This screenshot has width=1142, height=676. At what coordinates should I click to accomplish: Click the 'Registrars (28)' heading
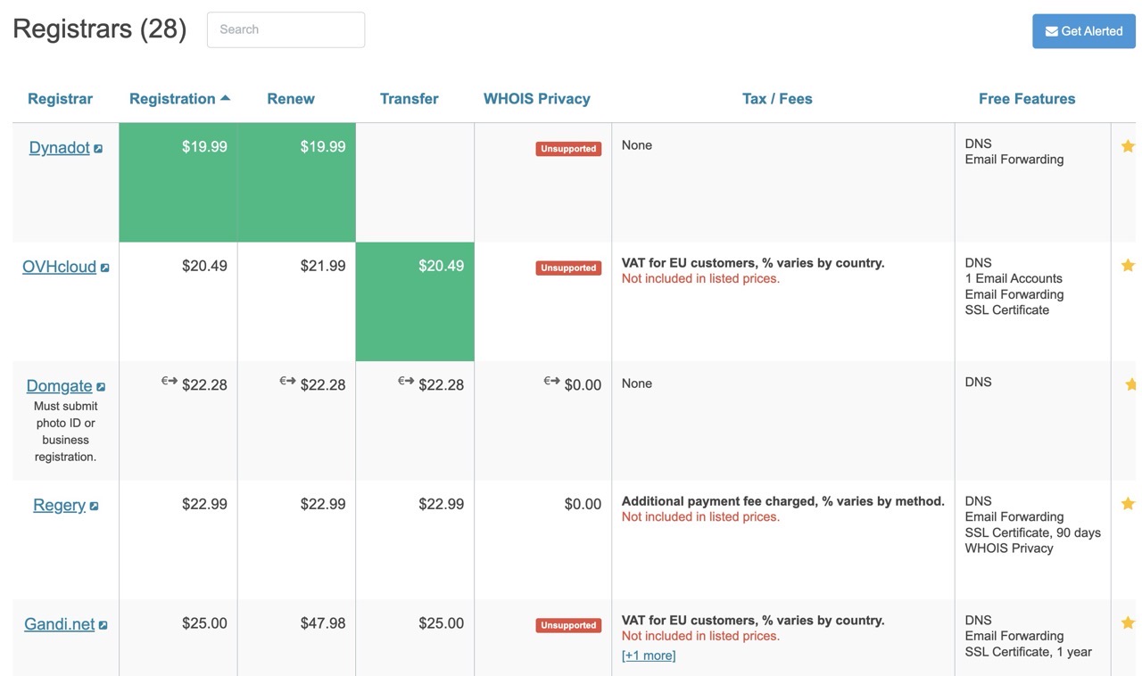pyautogui.click(x=100, y=29)
